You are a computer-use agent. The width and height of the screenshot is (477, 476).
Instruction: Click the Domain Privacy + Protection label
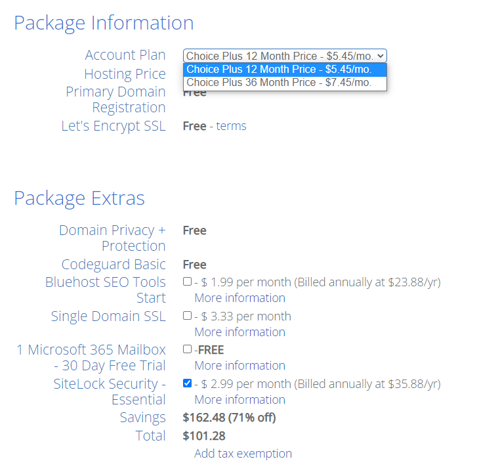point(112,238)
